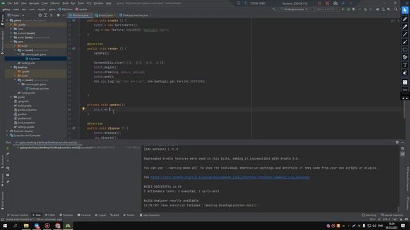Image resolution: width=410 pixels, height=230 pixels.
Task: Click the green Run button in toolbar
Action: (343, 10)
